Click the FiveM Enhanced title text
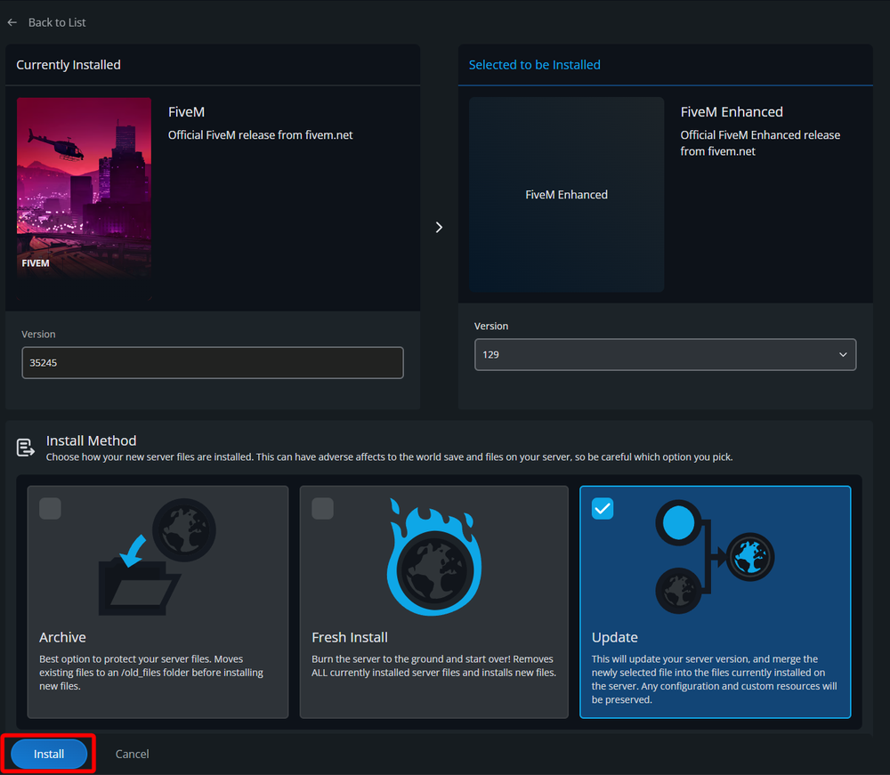Image resolution: width=890 pixels, height=775 pixels. (x=732, y=112)
